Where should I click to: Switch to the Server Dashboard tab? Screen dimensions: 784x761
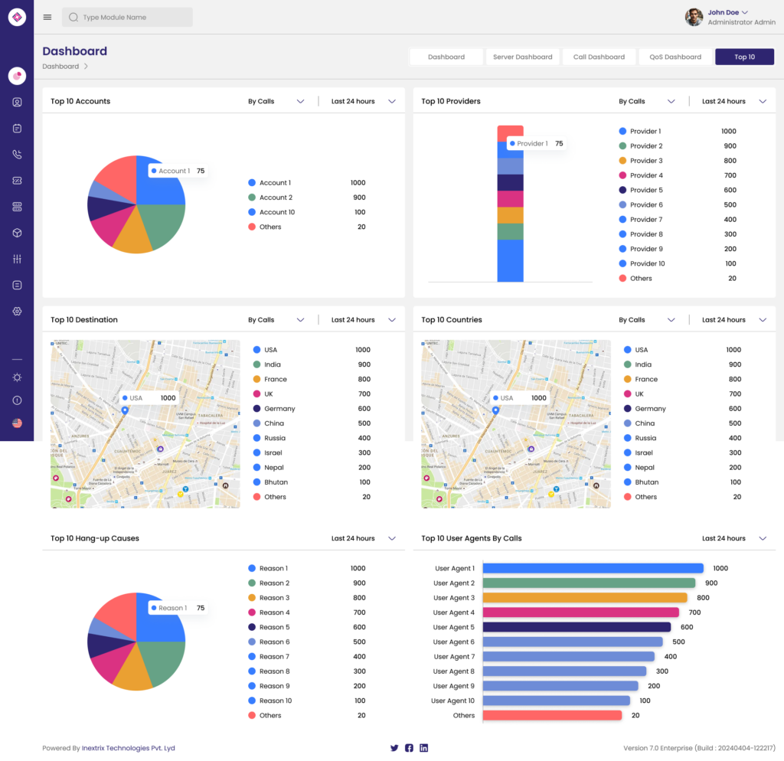tap(522, 57)
